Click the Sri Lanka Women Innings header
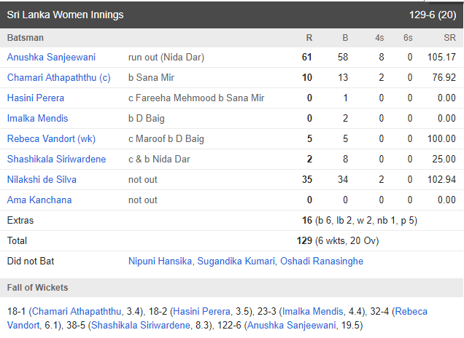This screenshot has width=464, height=338. (66, 15)
